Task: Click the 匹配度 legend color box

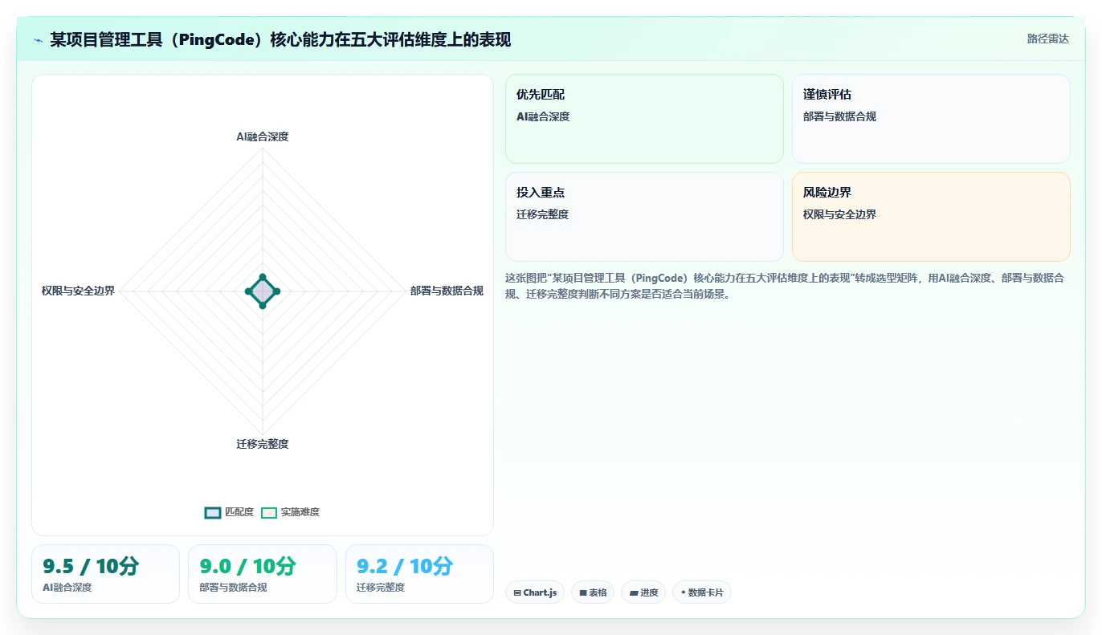Action: coord(213,513)
